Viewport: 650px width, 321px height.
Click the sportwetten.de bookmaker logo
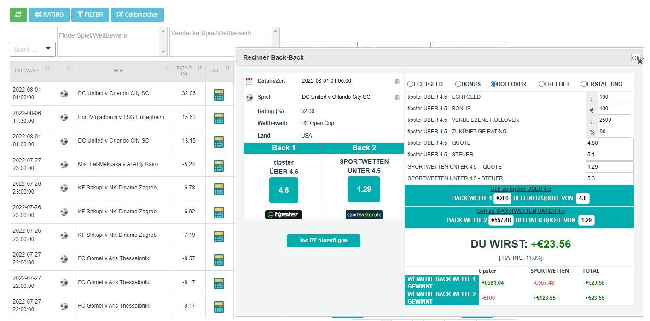pos(364,215)
